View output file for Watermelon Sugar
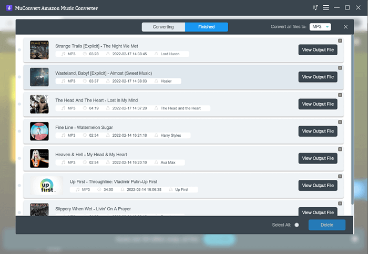368x254 pixels. pyautogui.click(x=318, y=131)
